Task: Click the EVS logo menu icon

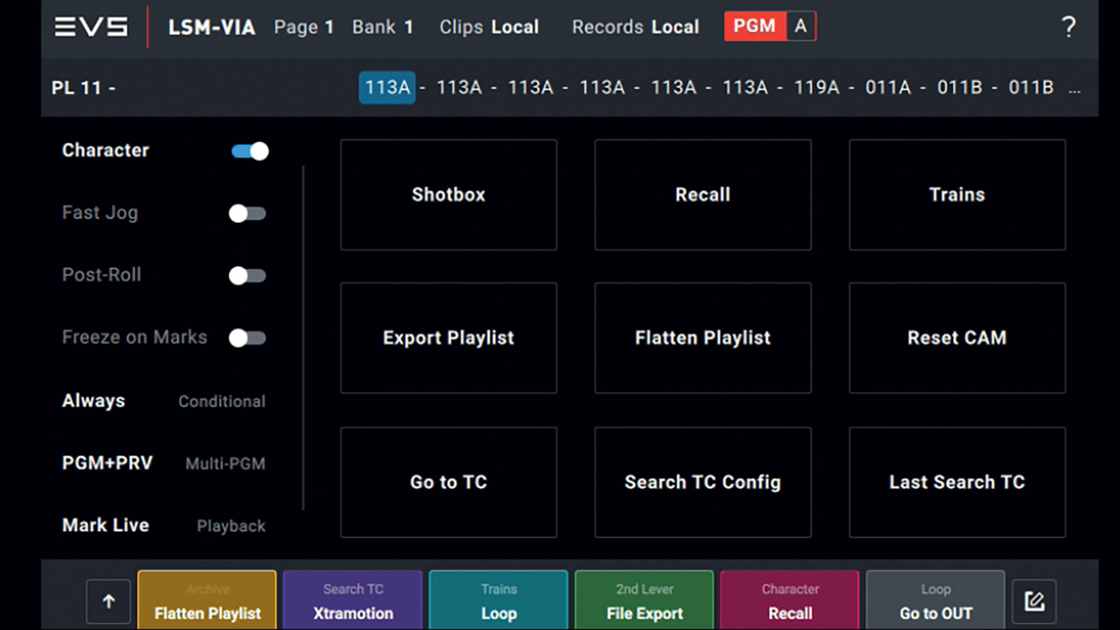Action: pyautogui.click(x=91, y=27)
